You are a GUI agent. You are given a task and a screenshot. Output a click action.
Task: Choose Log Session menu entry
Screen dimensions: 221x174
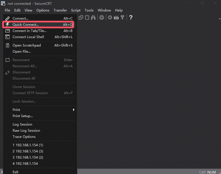tap(39, 124)
